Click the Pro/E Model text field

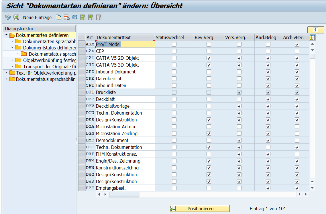click(x=125, y=44)
